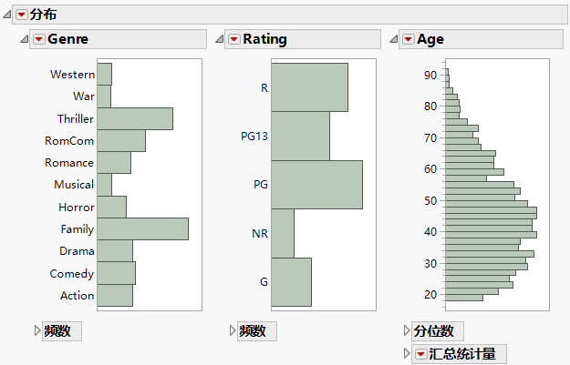
Task: Collapse the Age section disclosure triangle
Action: click(x=393, y=39)
